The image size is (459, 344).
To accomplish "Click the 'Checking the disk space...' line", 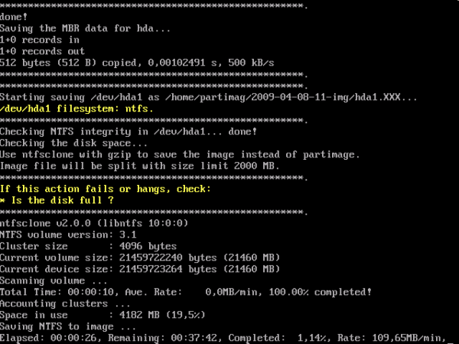I will pos(74,143).
